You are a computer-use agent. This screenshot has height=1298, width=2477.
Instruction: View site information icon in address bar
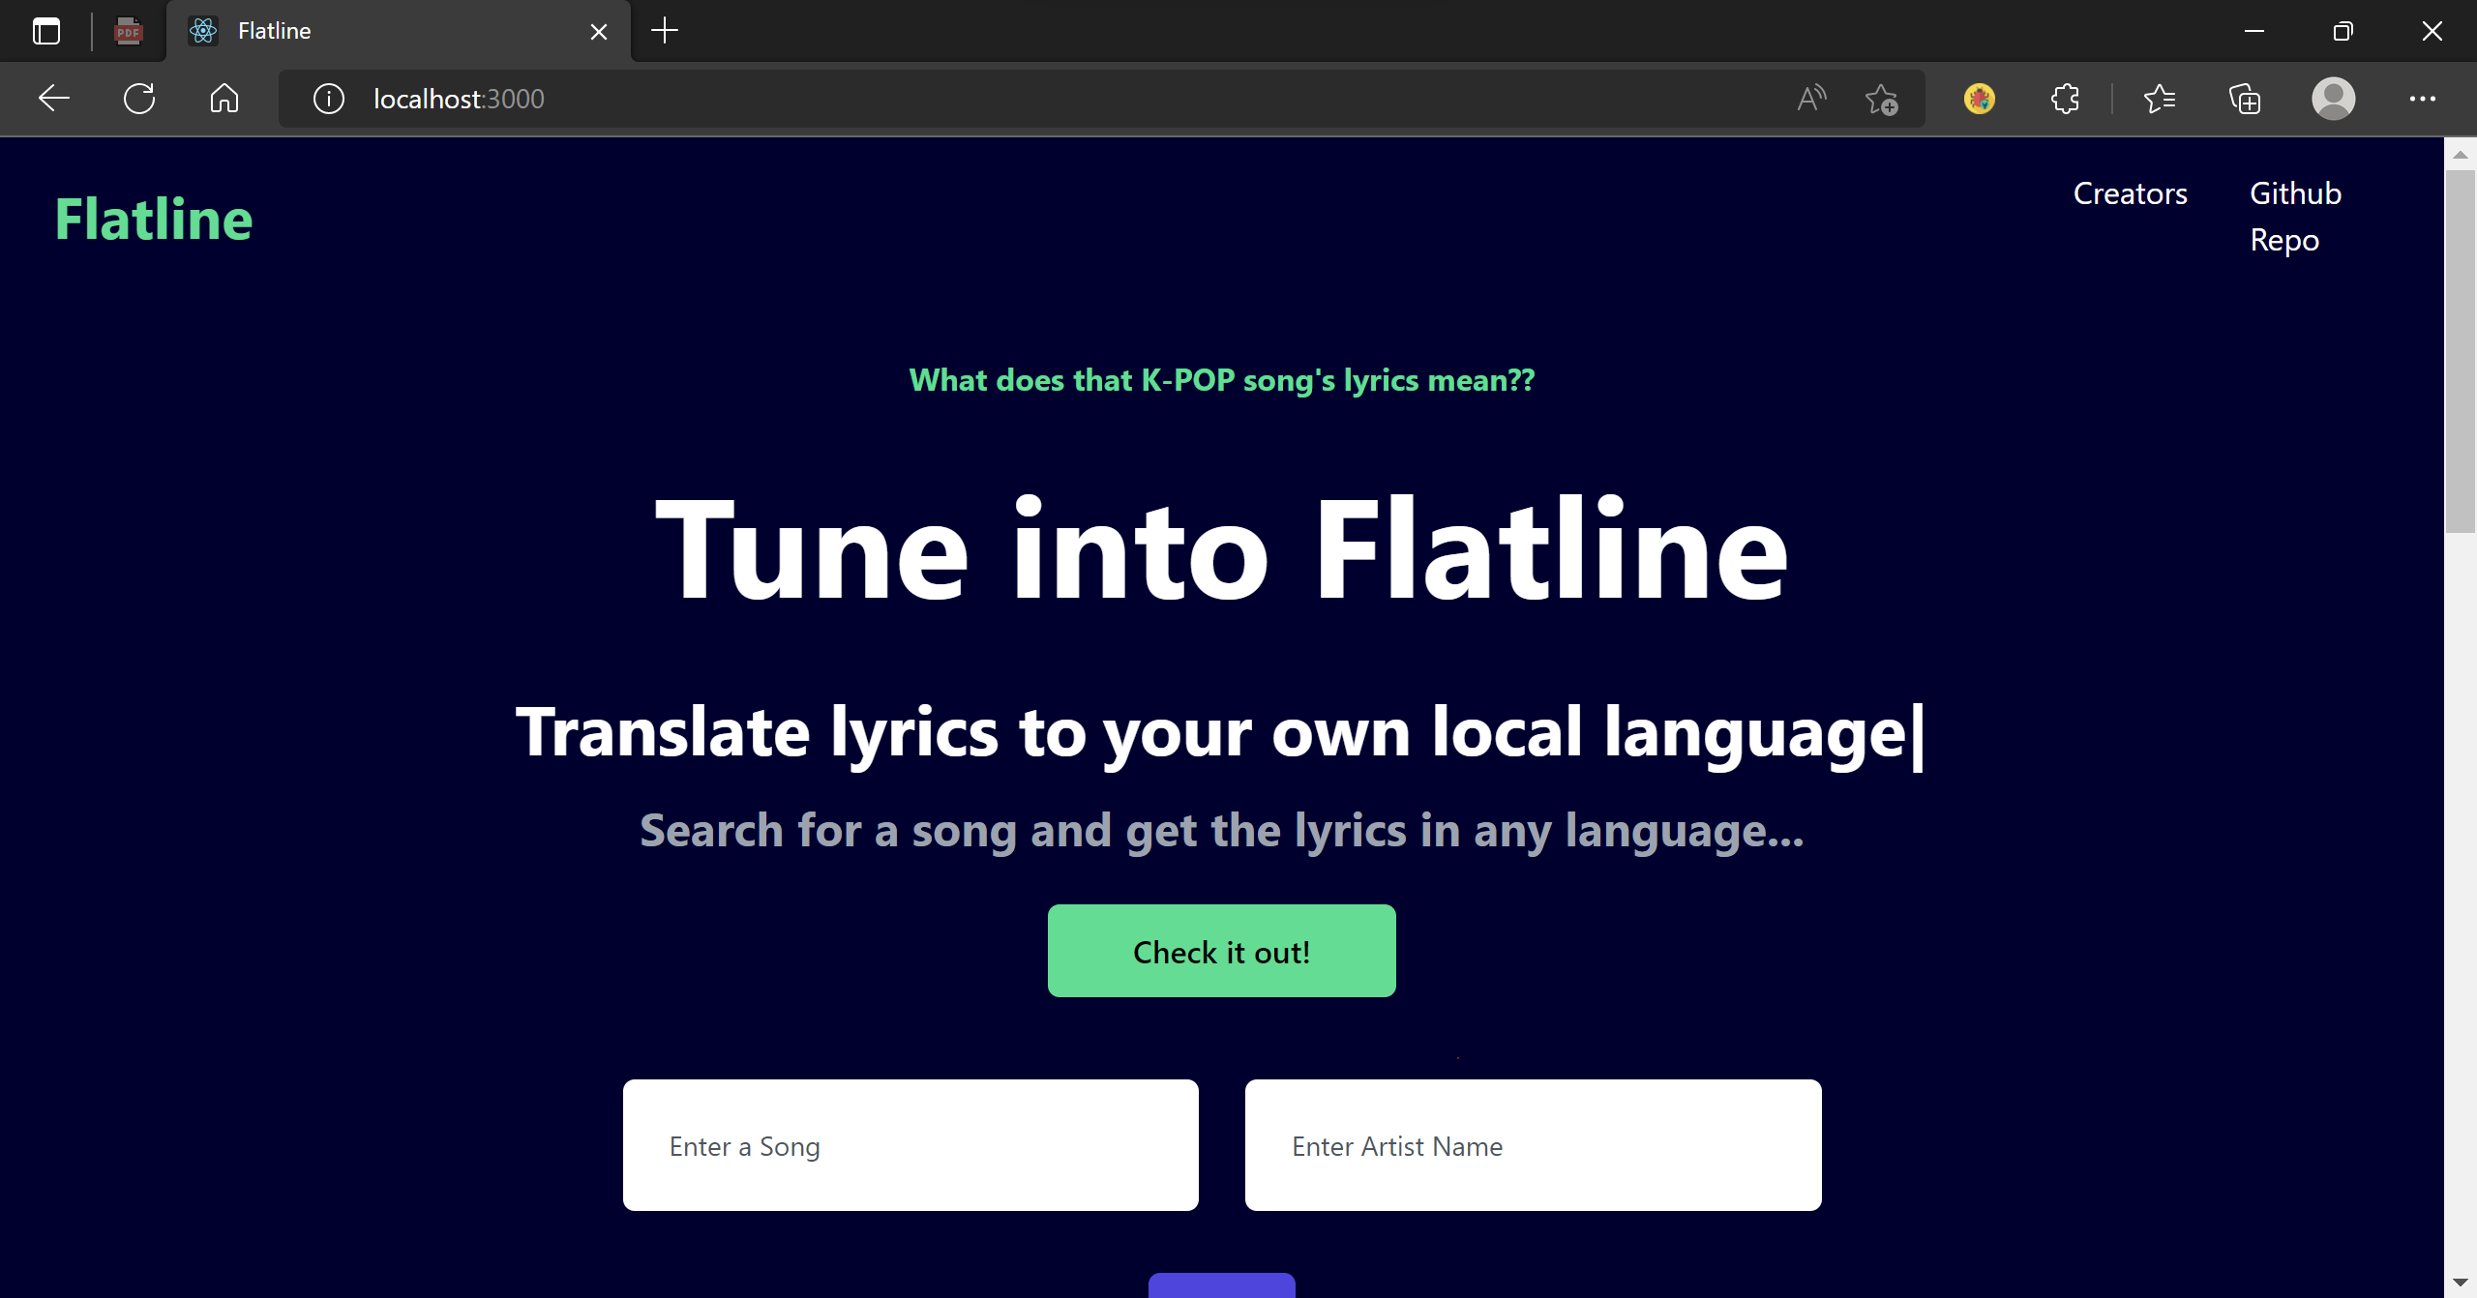[329, 99]
